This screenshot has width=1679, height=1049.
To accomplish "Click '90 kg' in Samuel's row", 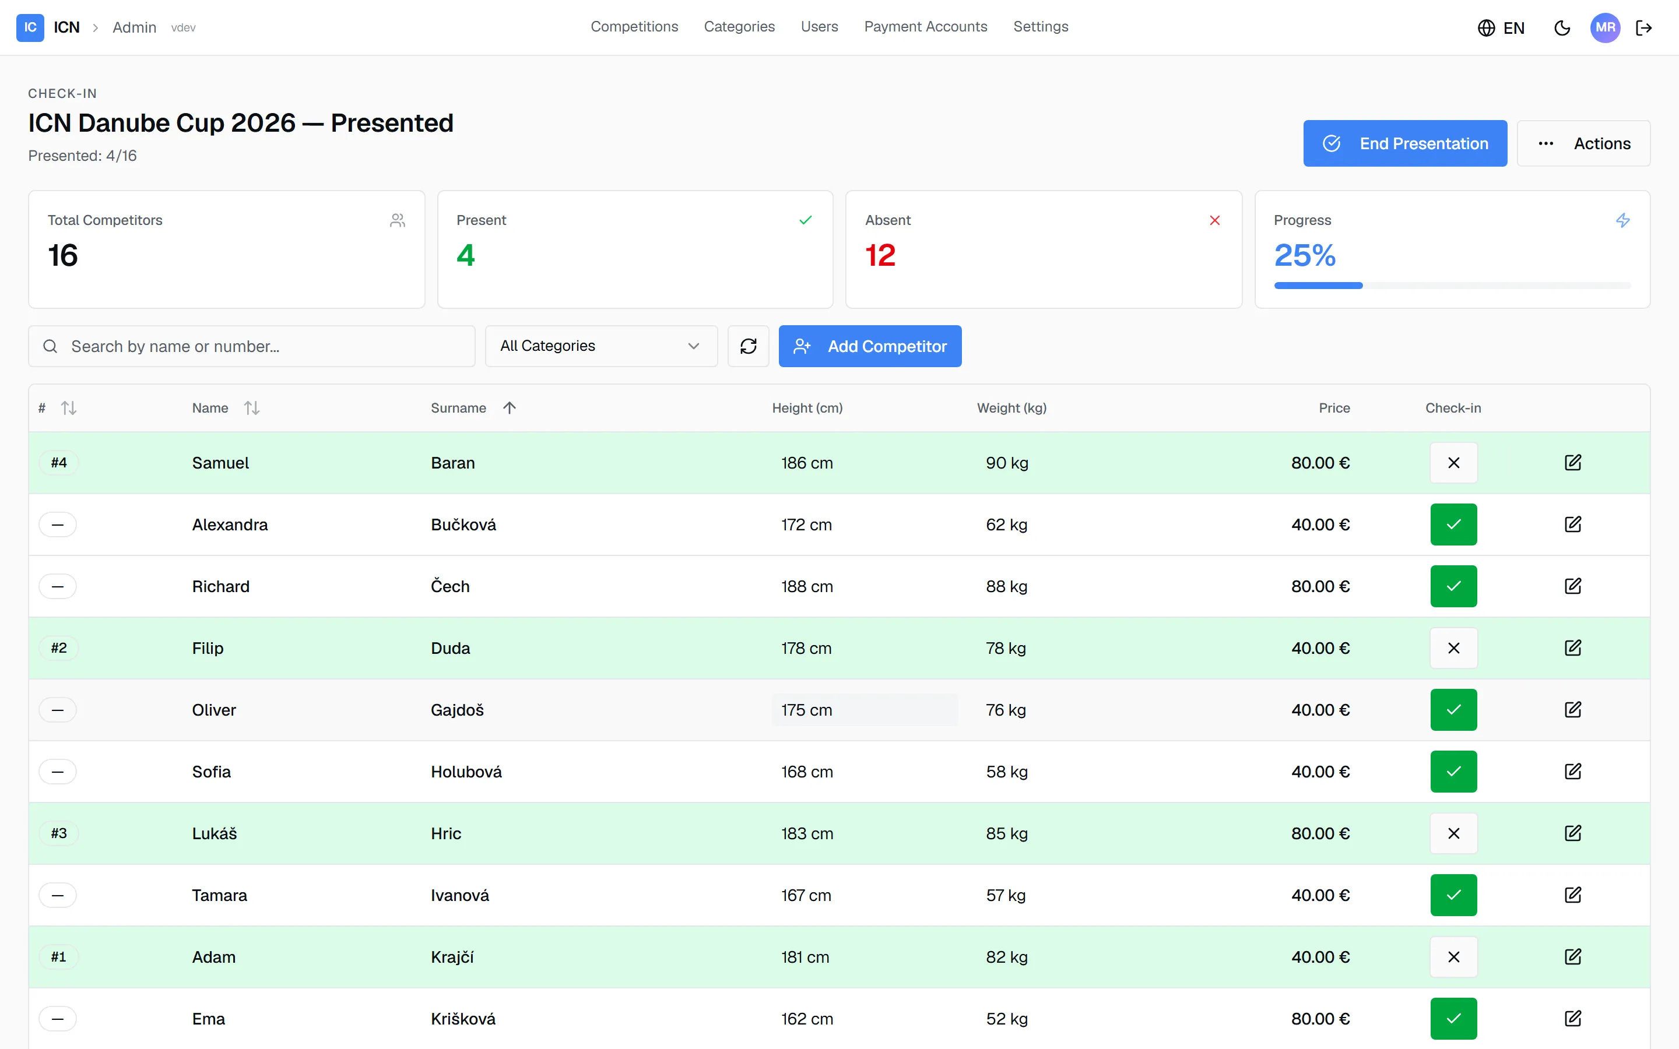I will coord(1007,463).
